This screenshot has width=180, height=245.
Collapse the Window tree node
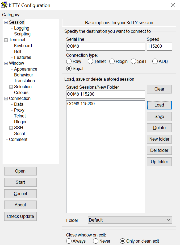(6, 64)
